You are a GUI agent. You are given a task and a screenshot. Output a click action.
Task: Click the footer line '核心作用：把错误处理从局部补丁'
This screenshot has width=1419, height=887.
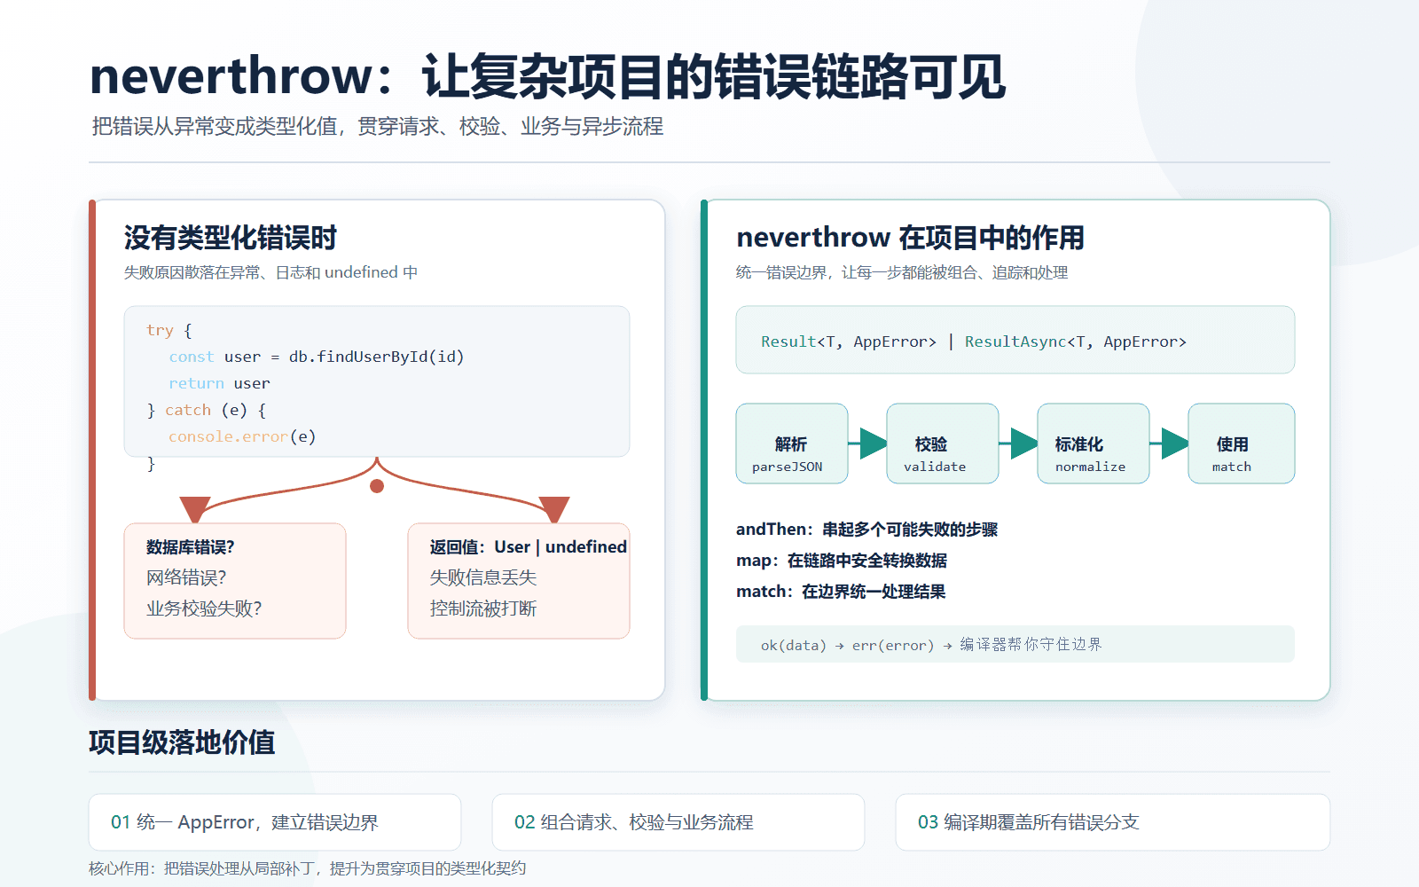(202, 868)
